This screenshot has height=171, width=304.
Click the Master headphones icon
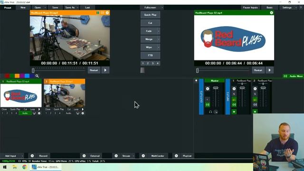click(210, 112)
